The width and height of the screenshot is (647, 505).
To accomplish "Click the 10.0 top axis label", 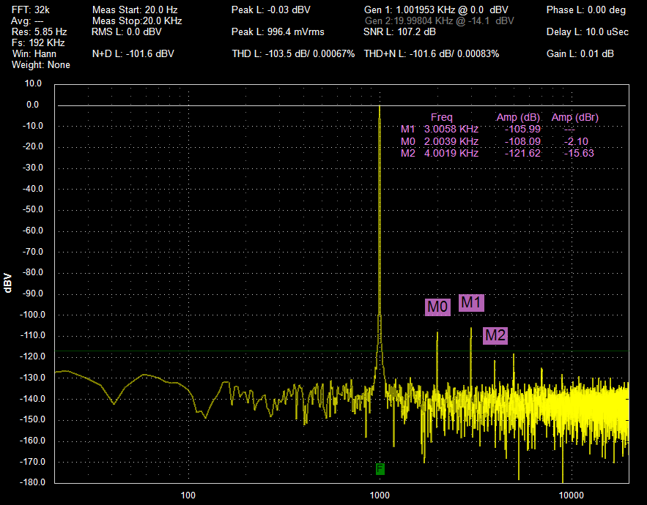I will click(33, 83).
